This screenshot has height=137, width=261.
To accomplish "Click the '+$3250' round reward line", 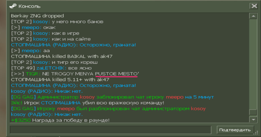I will (x=60, y=120).
